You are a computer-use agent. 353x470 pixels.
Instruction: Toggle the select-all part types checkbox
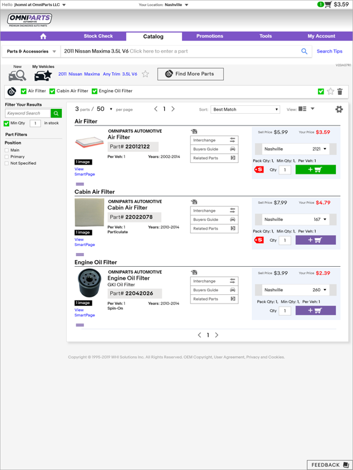pyautogui.click(x=321, y=91)
